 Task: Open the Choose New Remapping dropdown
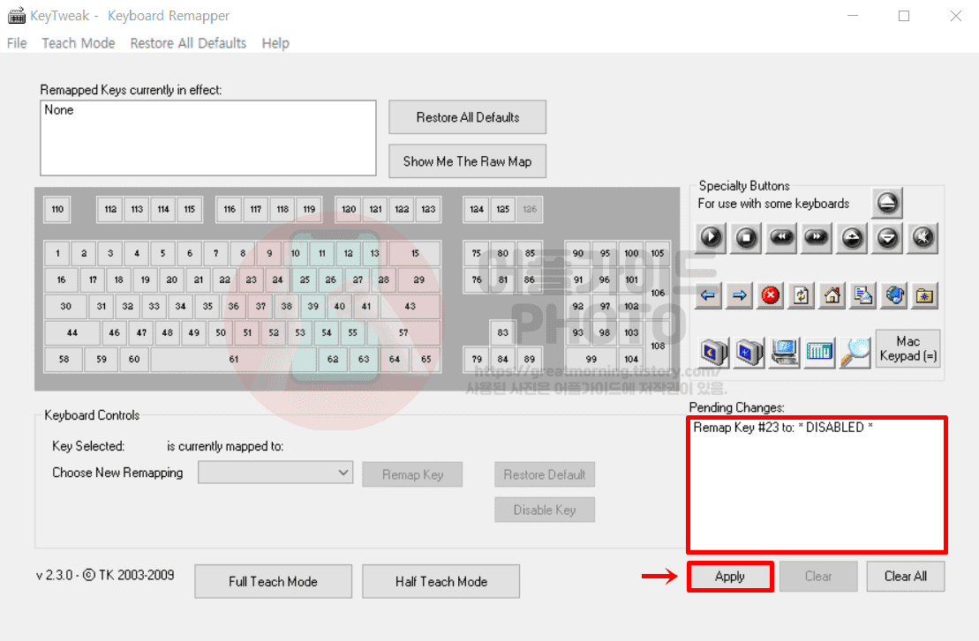pos(275,472)
